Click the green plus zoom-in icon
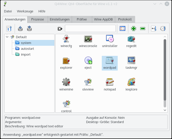 (133, 29)
